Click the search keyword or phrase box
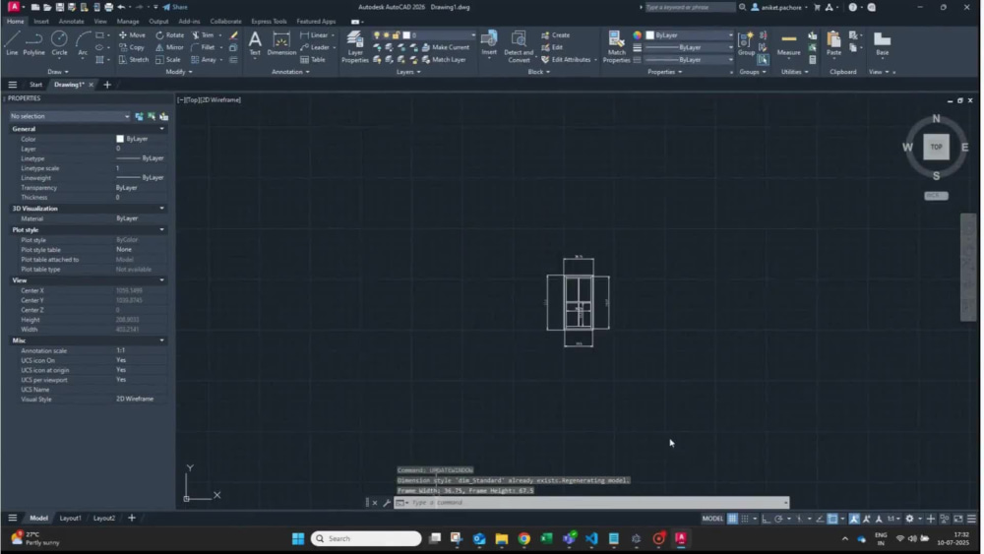The height and width of the screenshot is (554, 984). (689, 7)
